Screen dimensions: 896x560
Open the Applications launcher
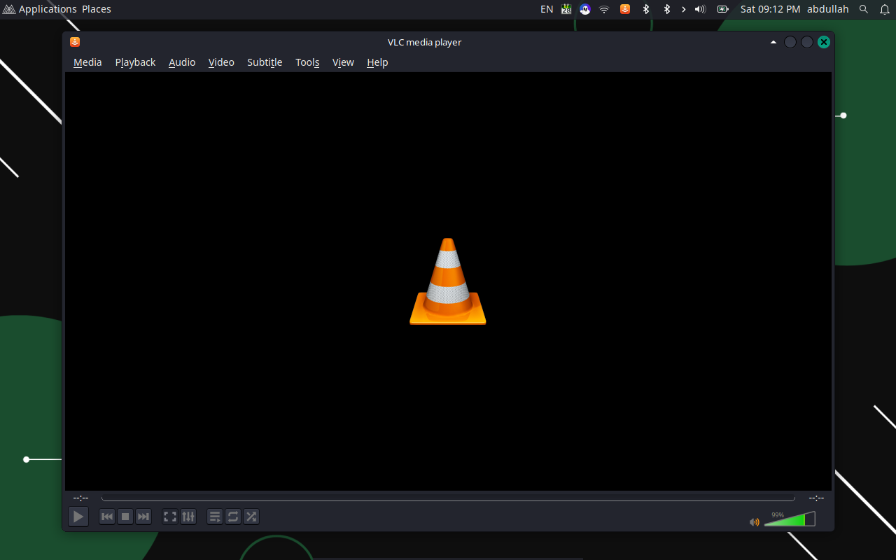40,9
